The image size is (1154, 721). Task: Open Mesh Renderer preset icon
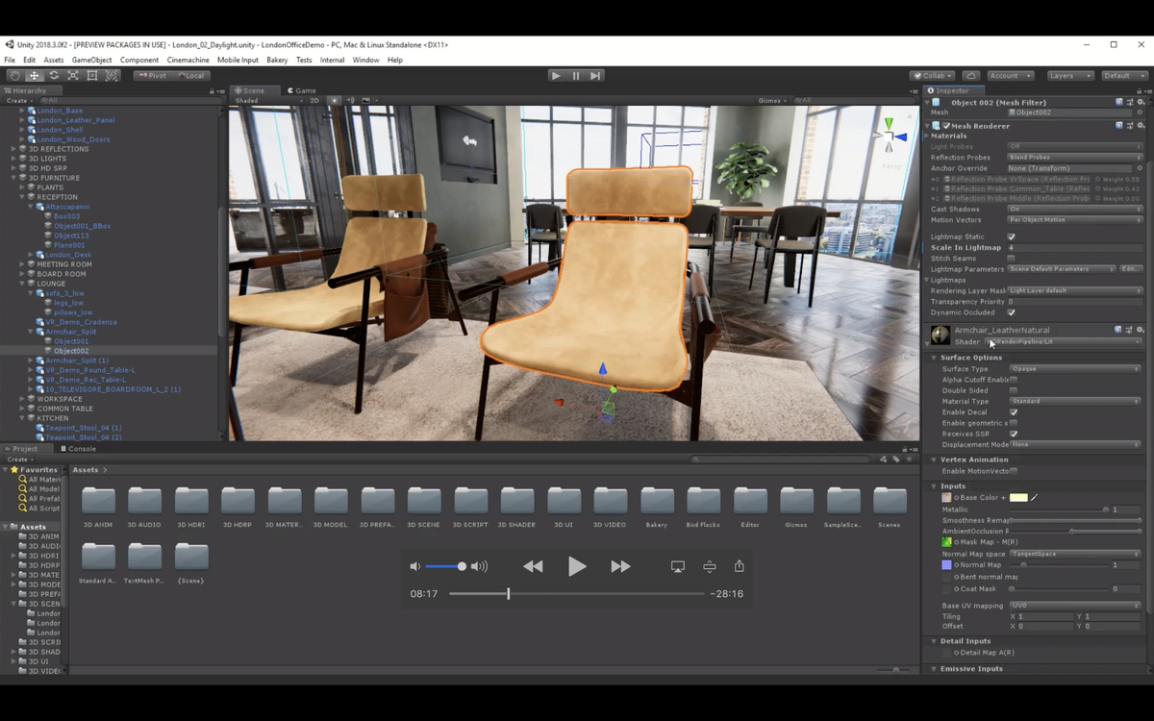[x=1130, y=125]
